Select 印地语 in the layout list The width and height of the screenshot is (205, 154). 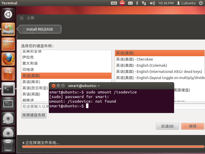(x=66, y=70)
